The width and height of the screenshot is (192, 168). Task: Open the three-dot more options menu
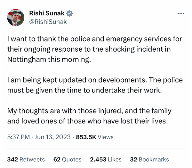[181, 13]
